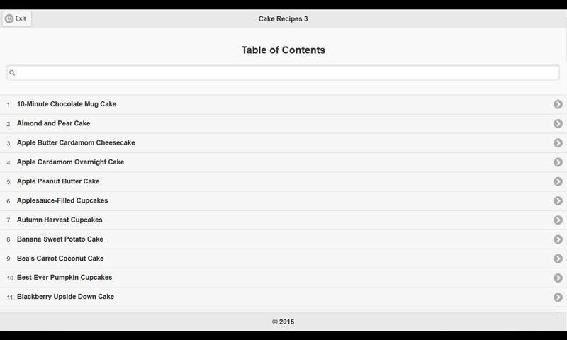This screenshot has height=340, width=567.
Task: Select the 10-Minute Chocolate Mug Cake entry
Action: (x=67, y=104)
